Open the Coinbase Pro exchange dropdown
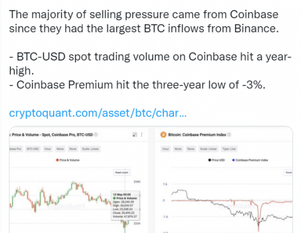This screenshot has width=301, height=233. (16, 149)
